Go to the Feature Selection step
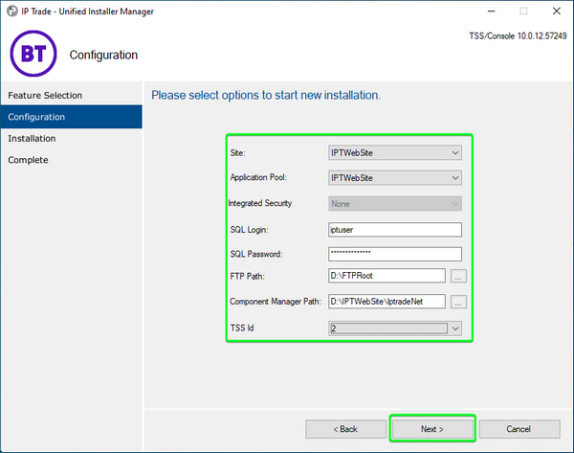Screen dimensions: 574x453 [72, 95]
